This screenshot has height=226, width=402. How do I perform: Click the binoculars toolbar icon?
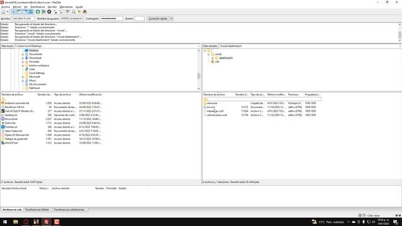pos(85,12)
